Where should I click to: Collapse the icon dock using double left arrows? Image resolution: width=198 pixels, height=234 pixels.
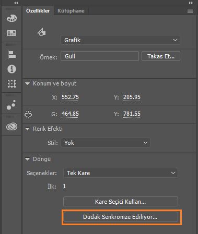[16, 3]
